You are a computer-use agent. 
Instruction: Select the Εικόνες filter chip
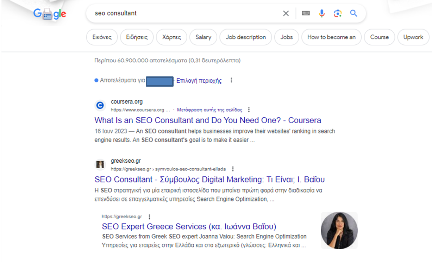(x=102, y=37)
